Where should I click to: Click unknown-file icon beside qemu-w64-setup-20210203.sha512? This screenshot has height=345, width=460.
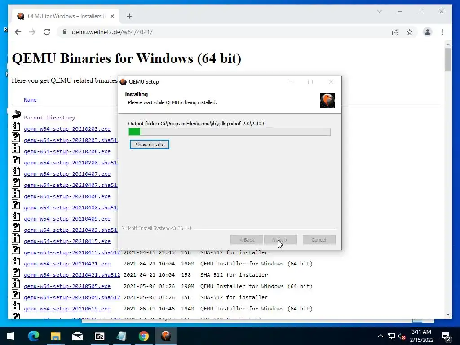click(16, 137)
